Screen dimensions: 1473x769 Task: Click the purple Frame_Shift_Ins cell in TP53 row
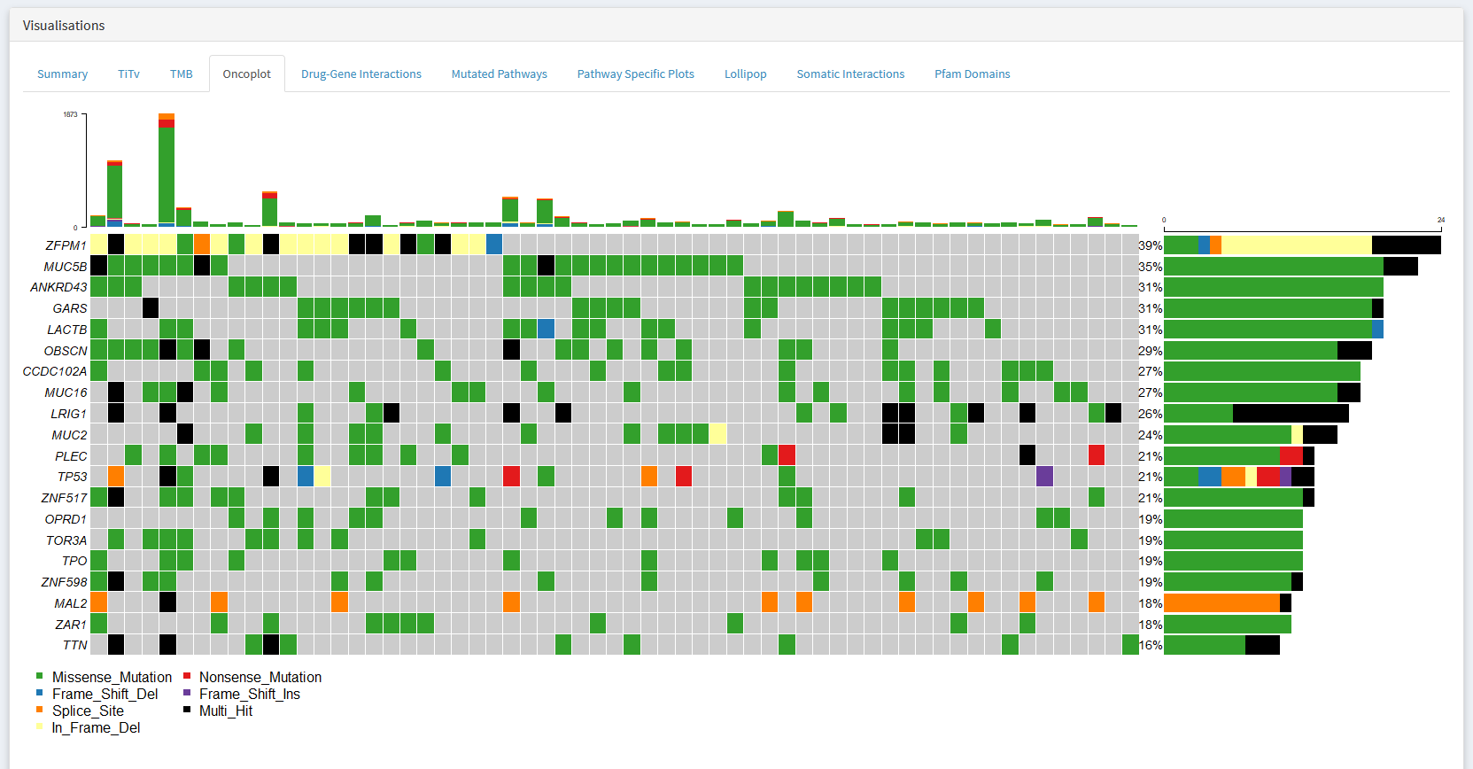[1044, 477]
